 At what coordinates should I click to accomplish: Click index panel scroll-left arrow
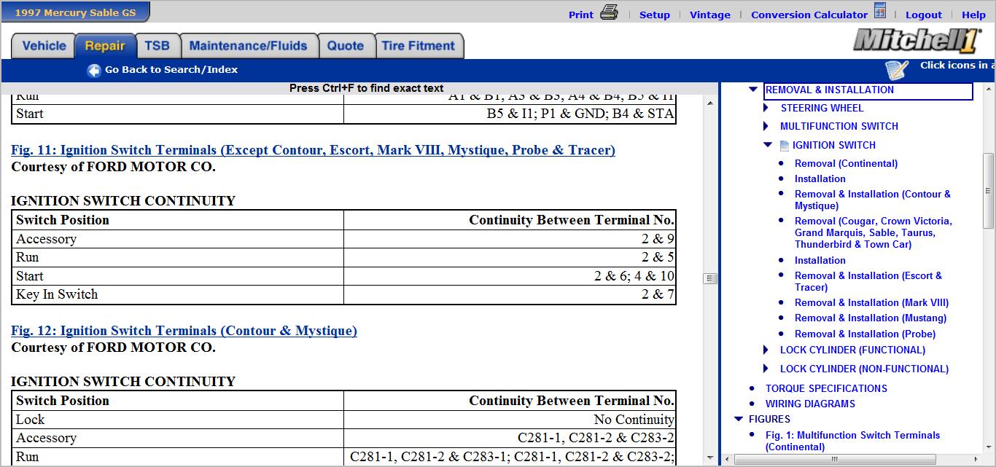[x=726, y=460]
